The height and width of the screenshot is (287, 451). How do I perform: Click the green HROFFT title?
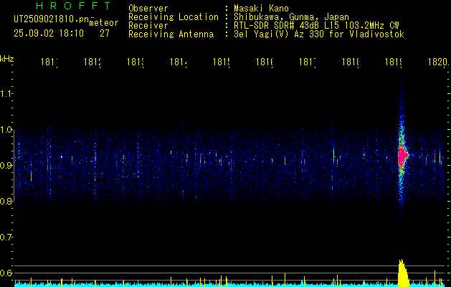pyautogui.click(x=73, y=6)
